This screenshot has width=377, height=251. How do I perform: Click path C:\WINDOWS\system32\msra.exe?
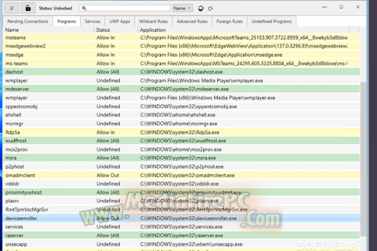click(x=178, y=158)
